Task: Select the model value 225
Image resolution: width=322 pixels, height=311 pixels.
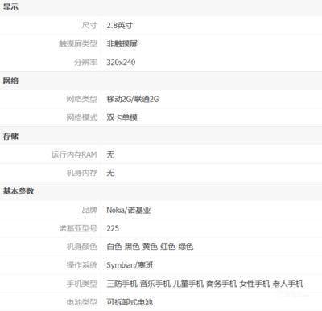Action: pos(113,228)
